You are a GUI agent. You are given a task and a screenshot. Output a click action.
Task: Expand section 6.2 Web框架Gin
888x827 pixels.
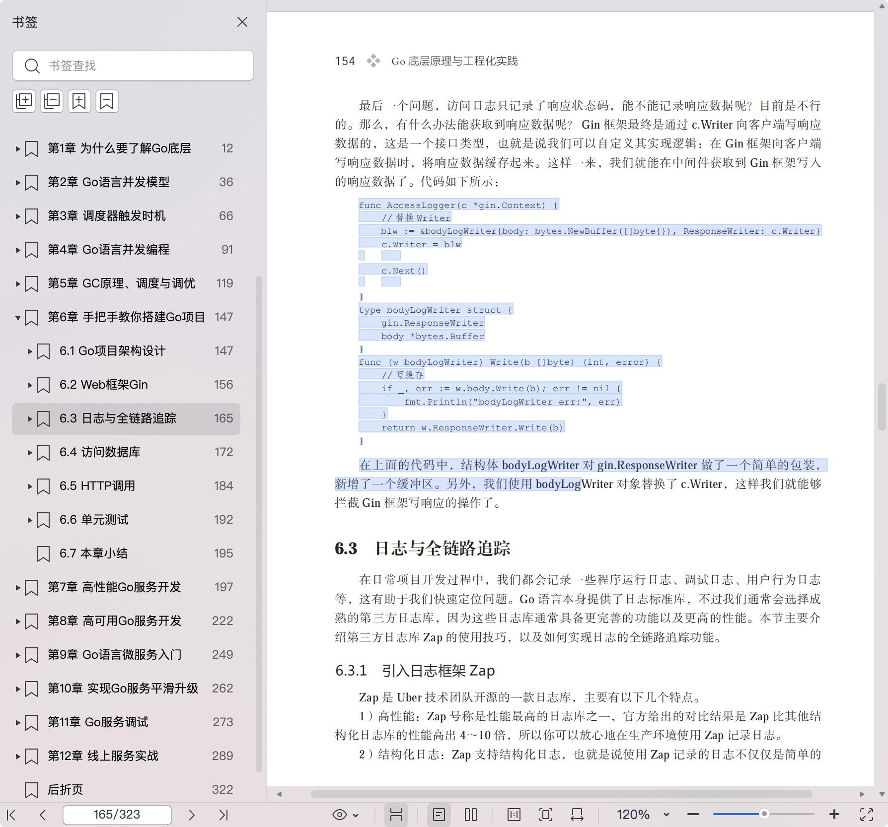tap(30, 385)
